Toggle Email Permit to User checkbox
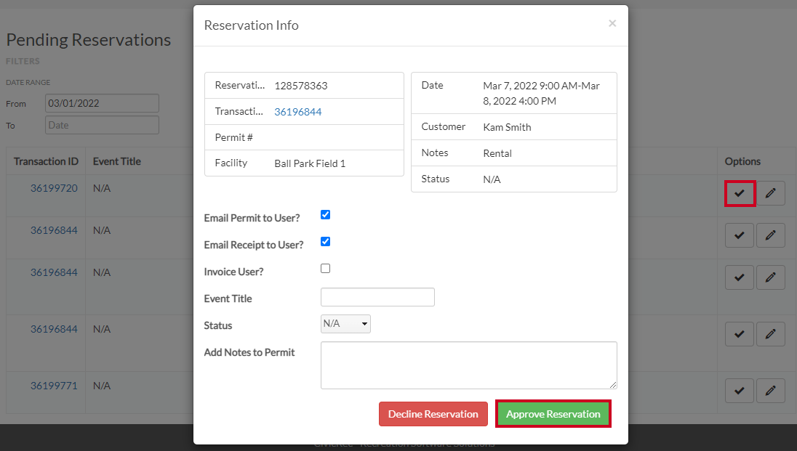 [325, 215]
